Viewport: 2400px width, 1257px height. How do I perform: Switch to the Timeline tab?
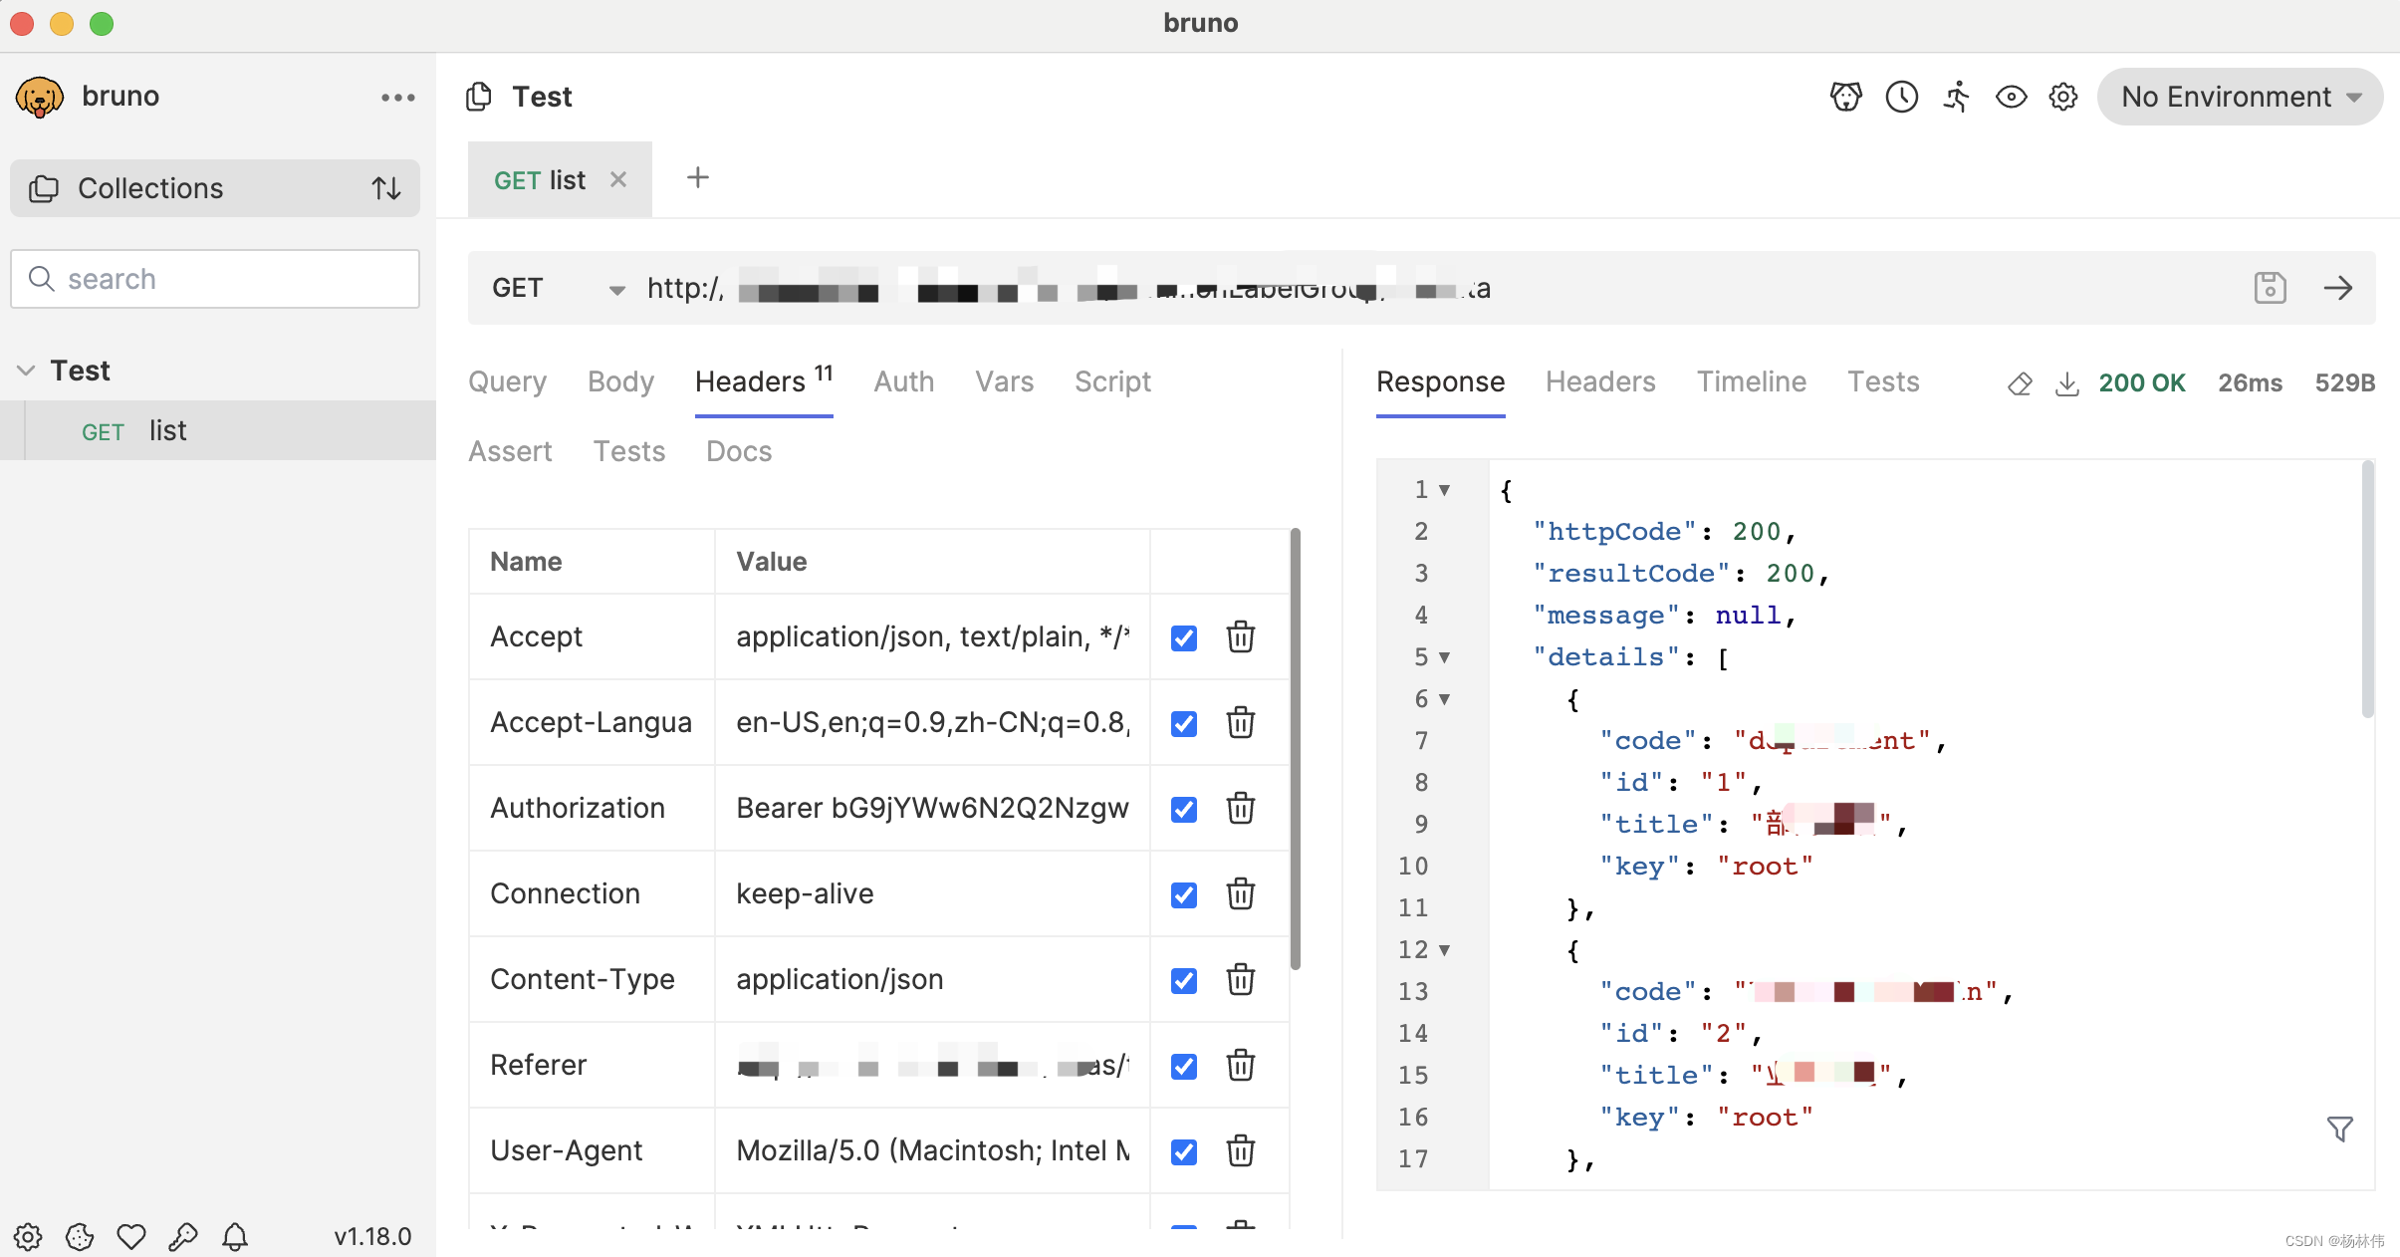pyautogui.click(x=1751, y=381)
